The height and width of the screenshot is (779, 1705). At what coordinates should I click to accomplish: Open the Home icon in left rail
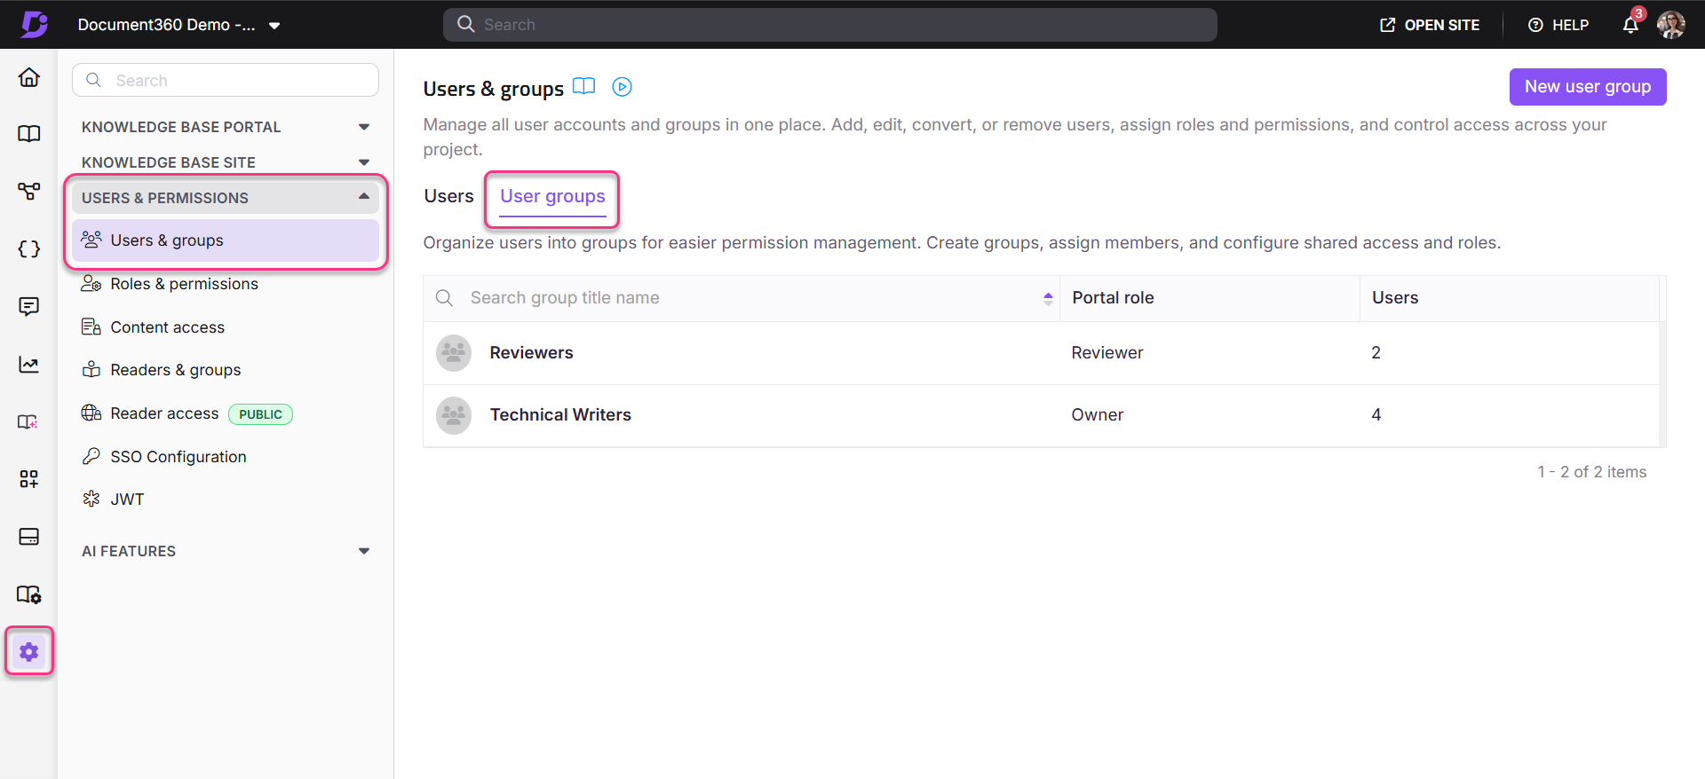click(x=29, y=77)
